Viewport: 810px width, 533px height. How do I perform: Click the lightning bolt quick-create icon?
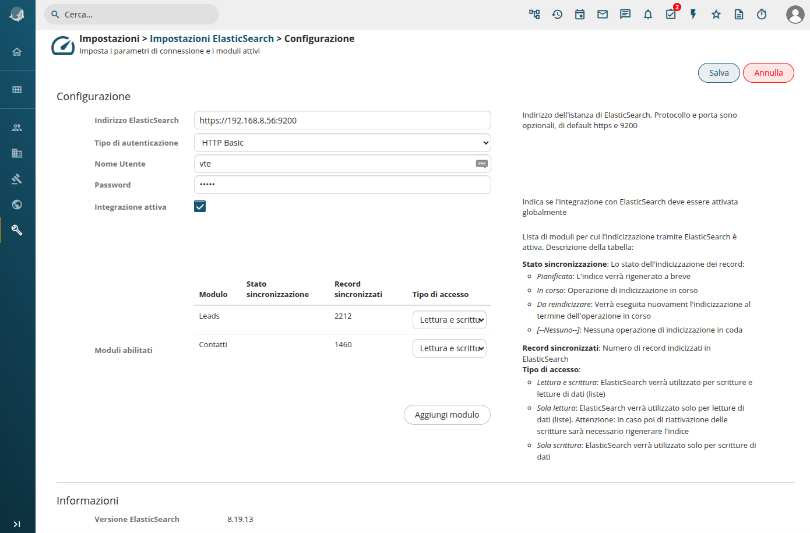pos(693,15)
